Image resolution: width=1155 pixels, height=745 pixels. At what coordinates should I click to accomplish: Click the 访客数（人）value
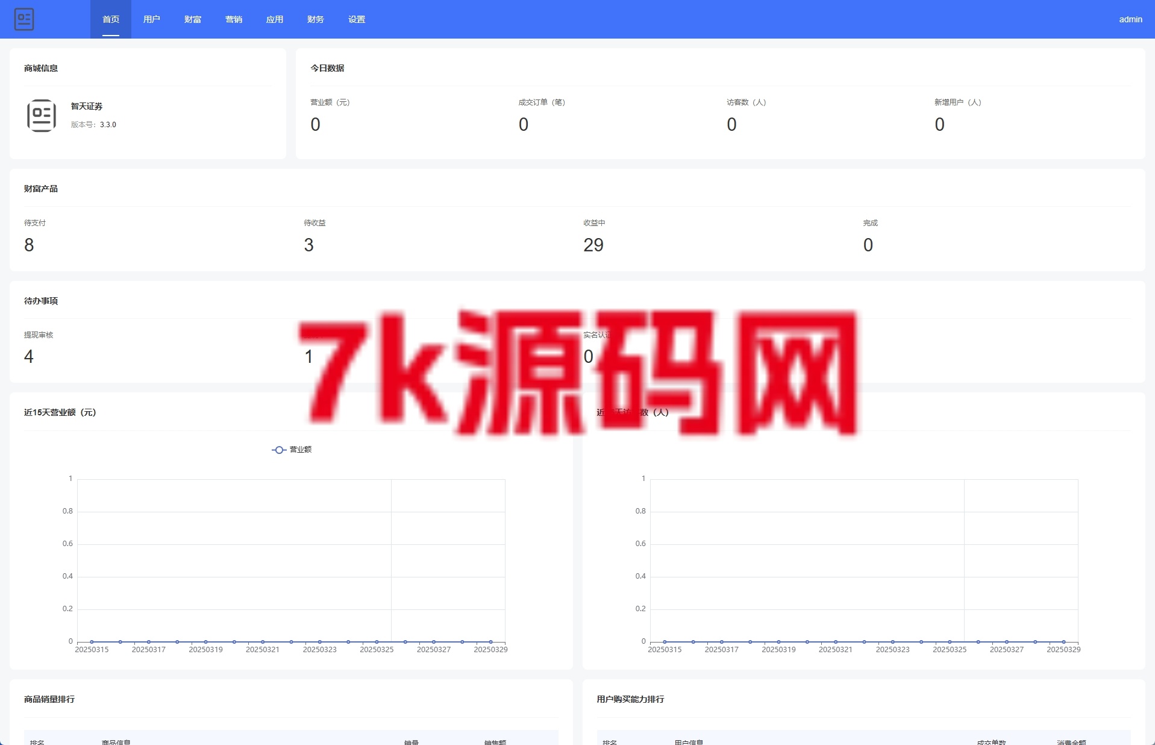coord(731,124)
